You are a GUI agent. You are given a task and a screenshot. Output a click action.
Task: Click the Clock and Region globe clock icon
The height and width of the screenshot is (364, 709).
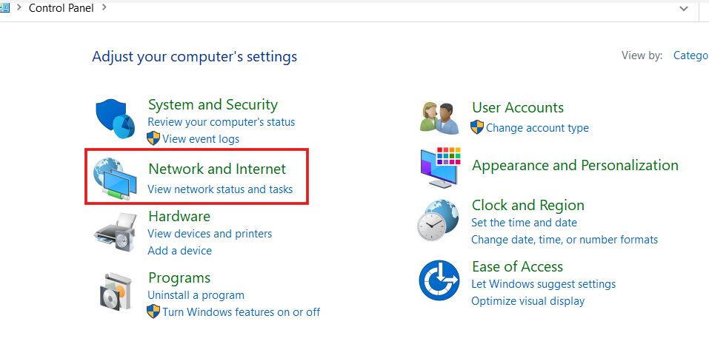(x=438, y=220)
